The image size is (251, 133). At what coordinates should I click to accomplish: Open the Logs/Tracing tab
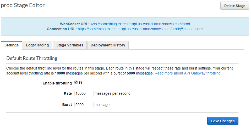point(37,45)
